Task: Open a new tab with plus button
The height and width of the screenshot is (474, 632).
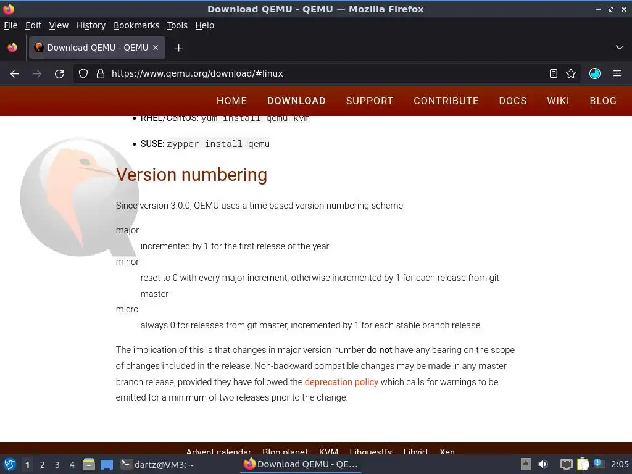Action: [178, 48]
